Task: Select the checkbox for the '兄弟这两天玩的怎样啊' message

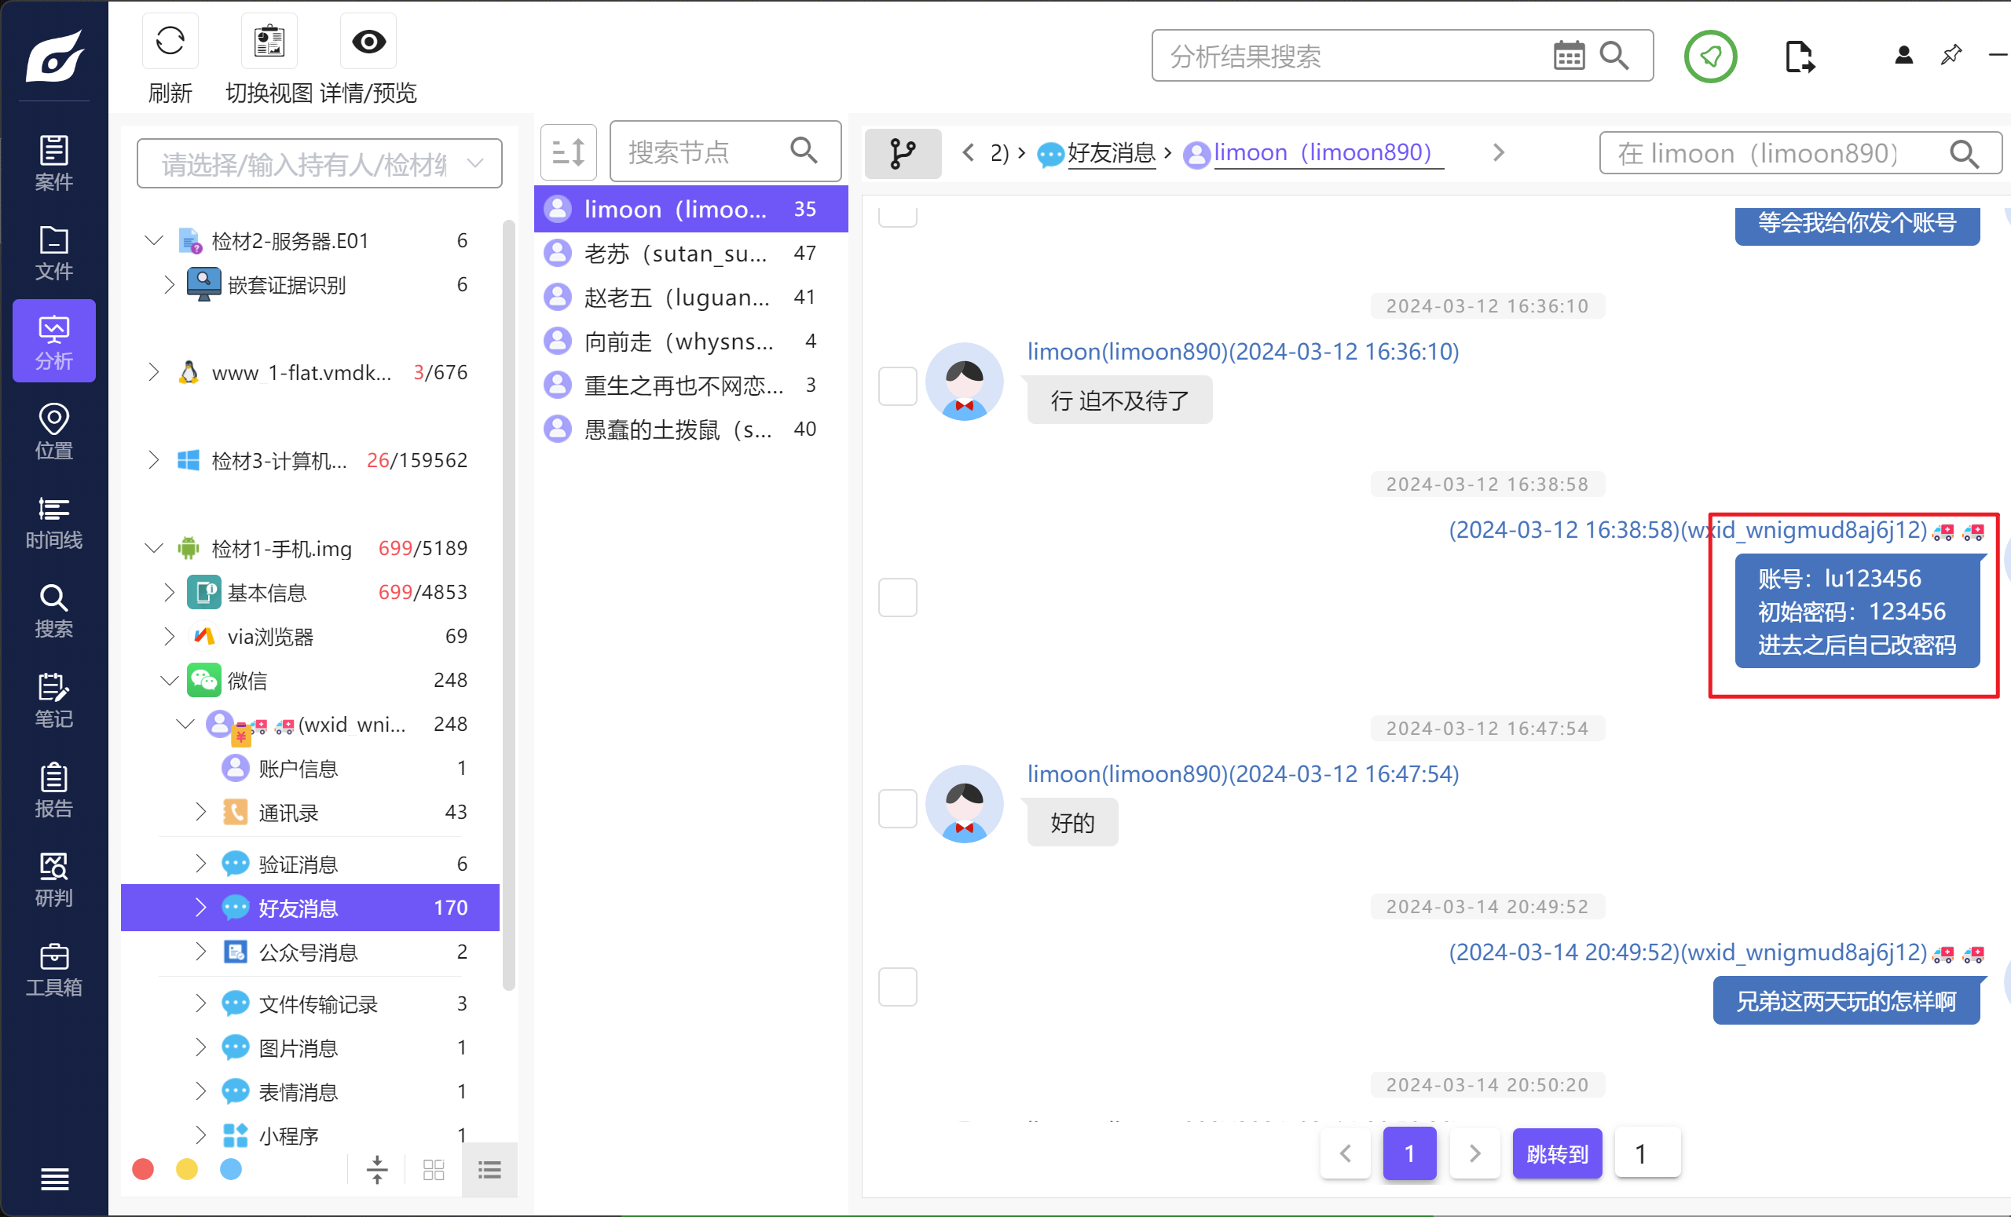Action: coord(897,987)
